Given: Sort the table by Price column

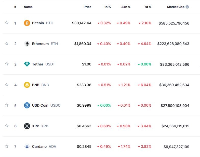Looking at the screenshot, I should point(87,7).
